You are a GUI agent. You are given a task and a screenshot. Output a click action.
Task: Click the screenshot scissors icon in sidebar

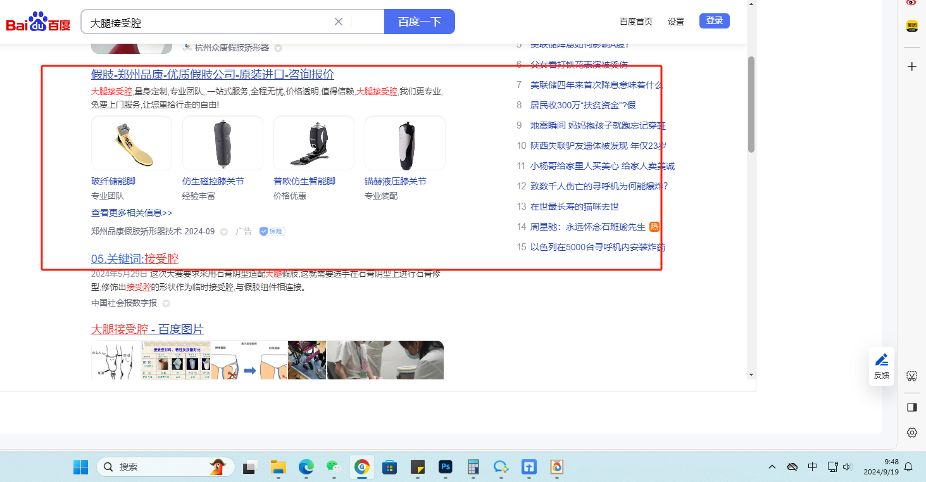[x=911, y=376]
